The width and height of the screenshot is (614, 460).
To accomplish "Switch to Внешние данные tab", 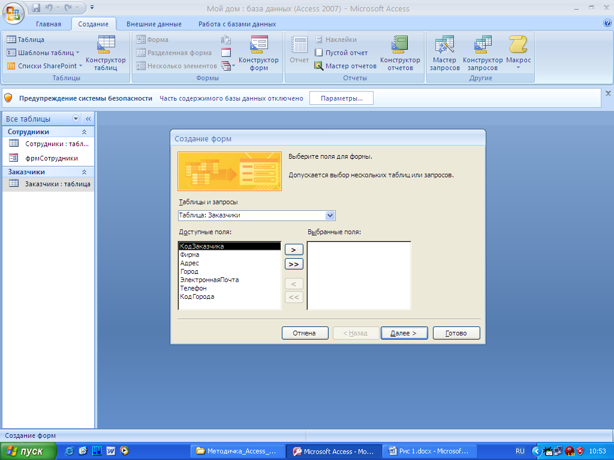I will coord(154,24).
